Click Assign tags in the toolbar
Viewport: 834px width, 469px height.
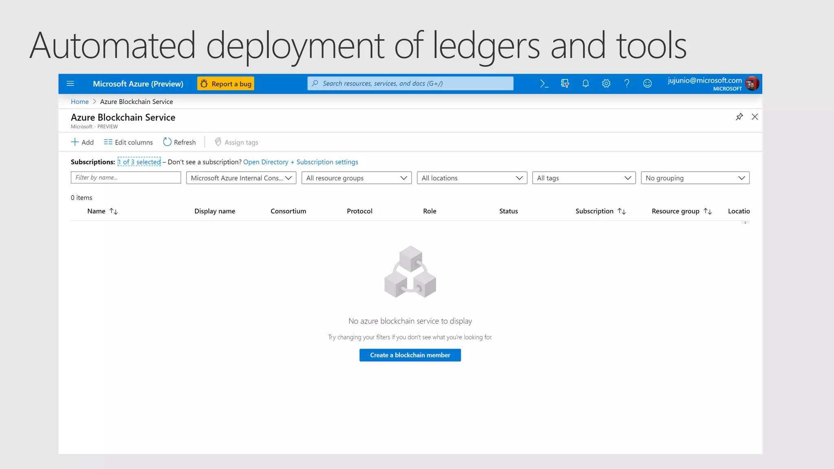pyautogui.click(x=237, y=142)
